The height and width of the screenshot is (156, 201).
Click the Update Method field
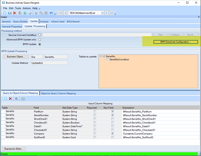[49, 63]
